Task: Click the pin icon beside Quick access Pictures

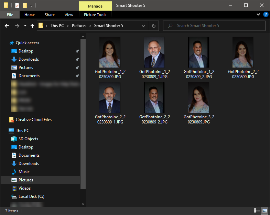Action: tap(77, 68)
